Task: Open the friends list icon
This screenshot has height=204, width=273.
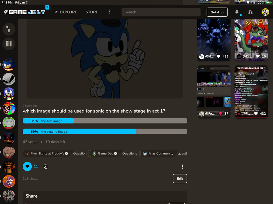Action: pyautogui.click(x=250, y=12)
